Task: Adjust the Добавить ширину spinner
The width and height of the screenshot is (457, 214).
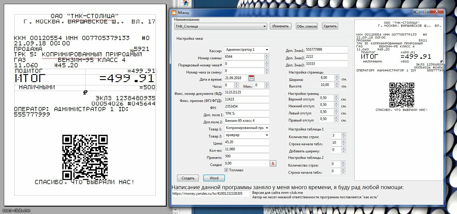Action: tap(343, 150)
